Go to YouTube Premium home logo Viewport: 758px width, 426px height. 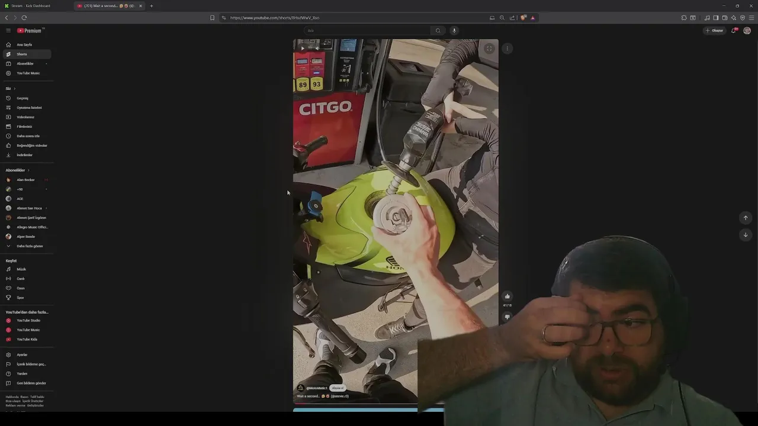coord(30,30)
